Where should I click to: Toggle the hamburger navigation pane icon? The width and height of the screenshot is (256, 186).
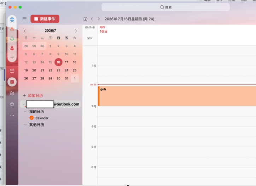click(x=24, y=19)
